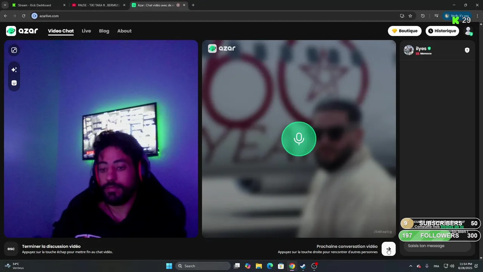Switch the FRA keyboard language
The width and height of the screenshot is (483, 272).
click(436, 266)
